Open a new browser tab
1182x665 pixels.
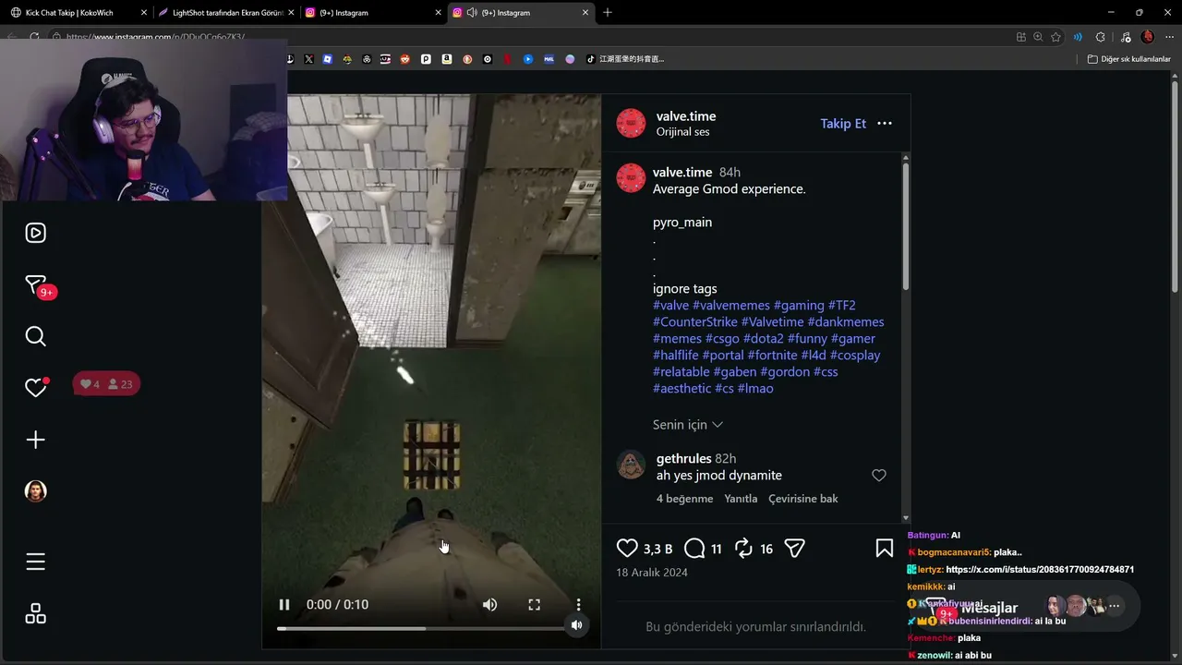pyautogui.click(x=607, y=13)
